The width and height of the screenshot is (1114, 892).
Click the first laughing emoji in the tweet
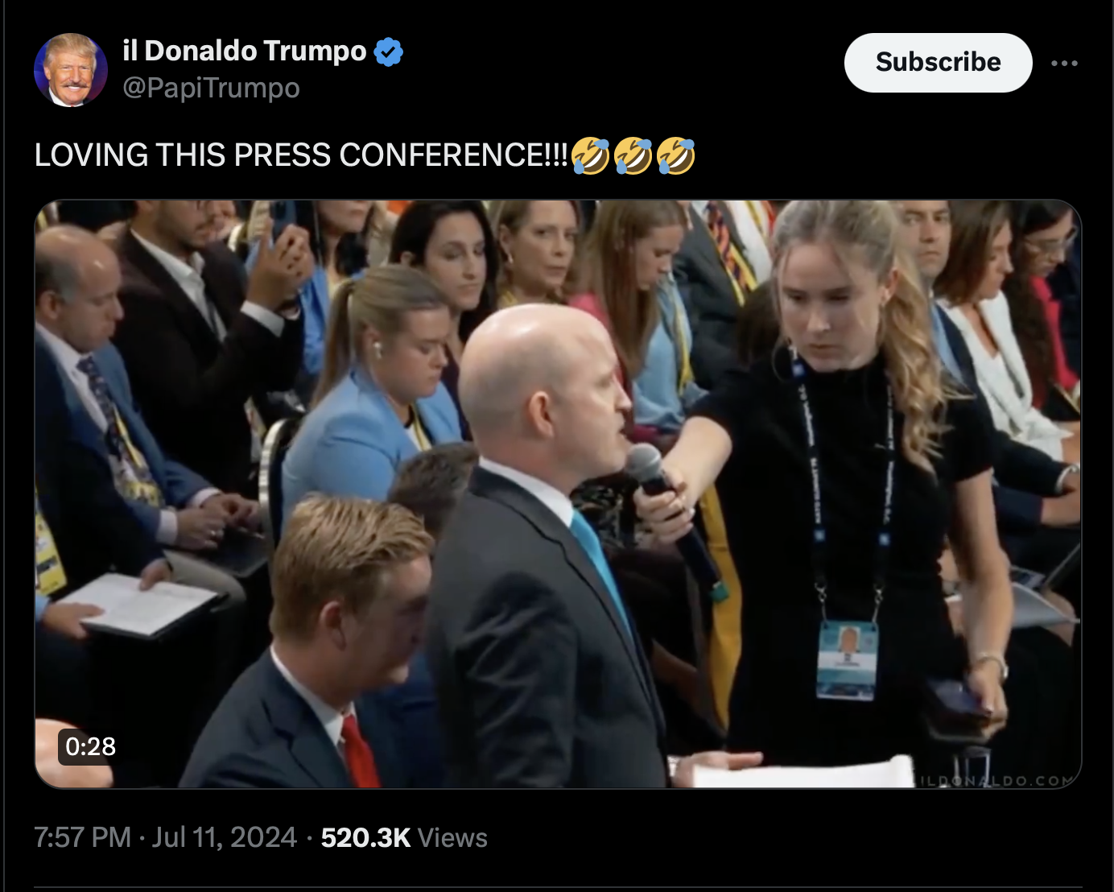point(590,155)
